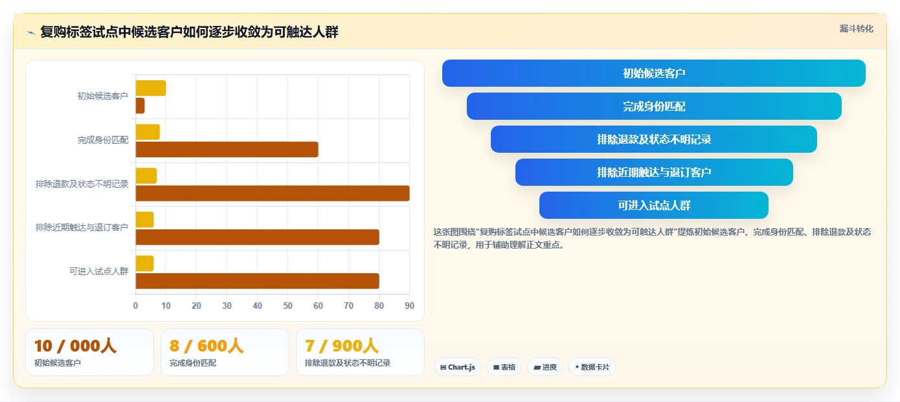Click the x-axis tick value 0
The width and height of the screenshot is (900, 402).
click(135, 306)
